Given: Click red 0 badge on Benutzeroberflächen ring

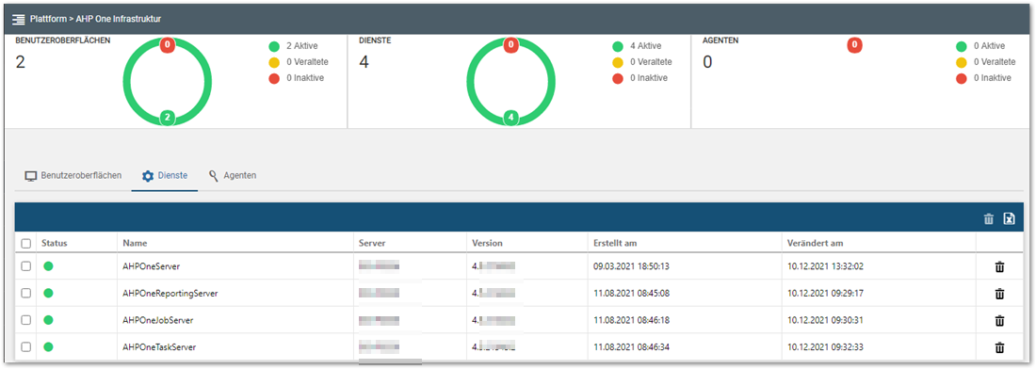Looking at the screenshot, I should point(168,45).
